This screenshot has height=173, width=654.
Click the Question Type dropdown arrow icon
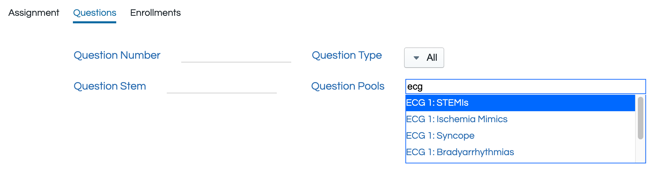pos(416,58)
